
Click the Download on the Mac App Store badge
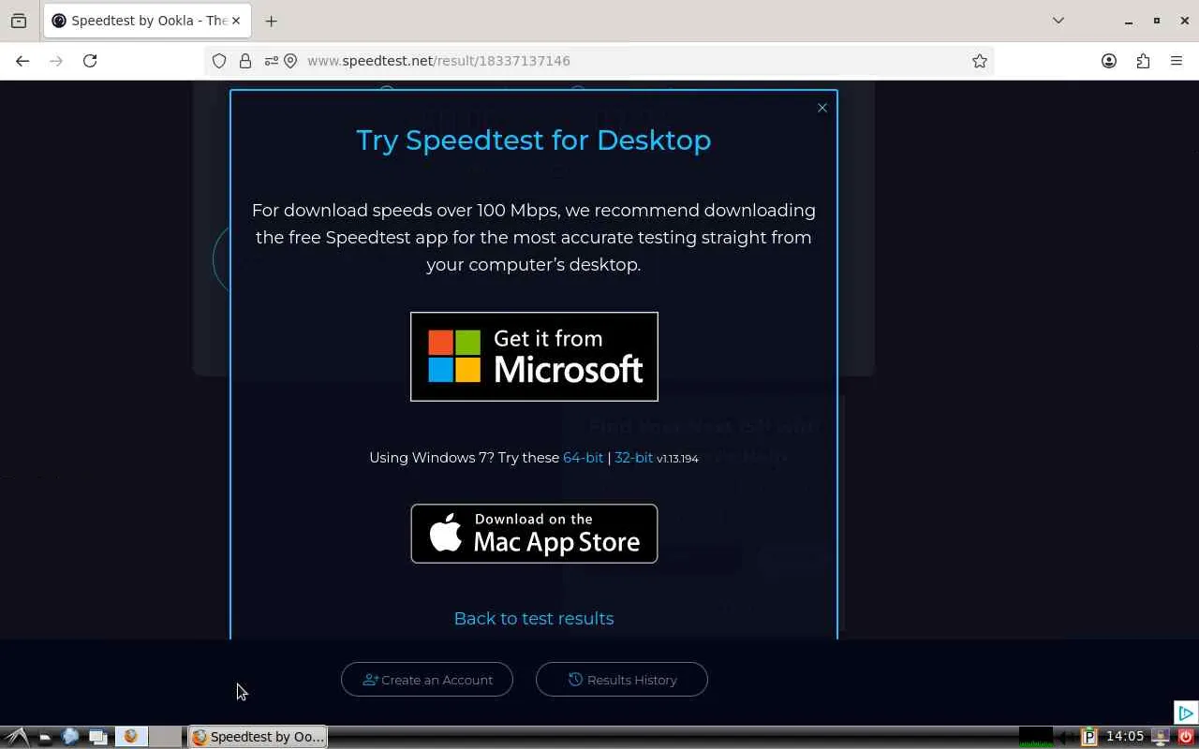coord(534,534)
